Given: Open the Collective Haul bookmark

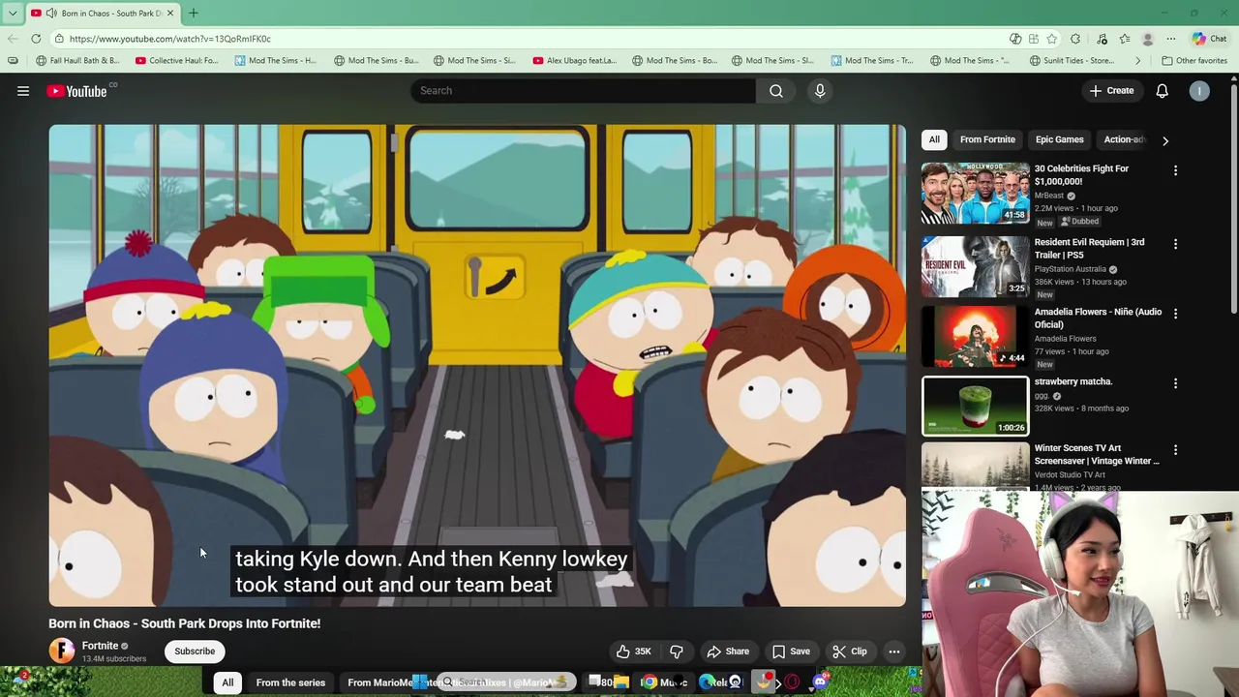Looking at the screenshot, I should pos(176,60).
